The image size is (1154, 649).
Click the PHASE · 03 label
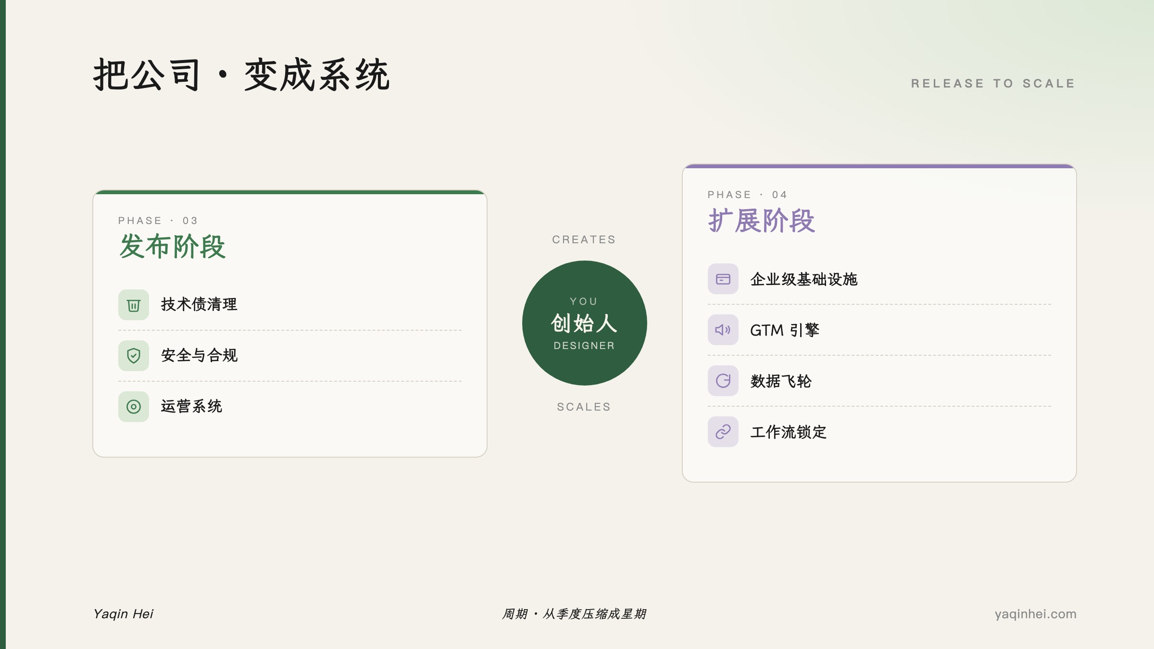158,221
